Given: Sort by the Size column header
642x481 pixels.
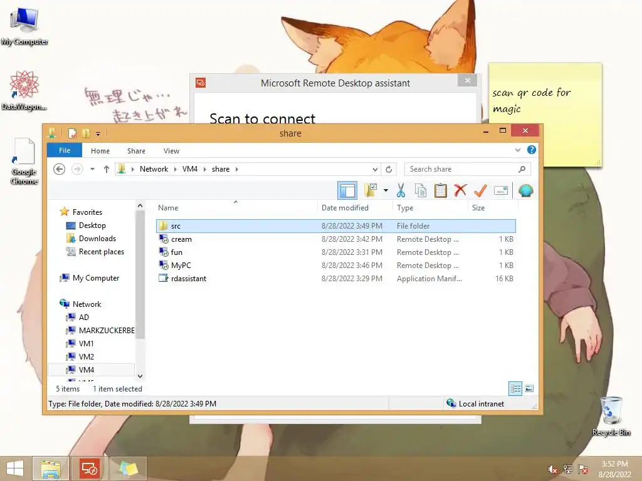Looking at the screenshot, I should pos(493,208).
